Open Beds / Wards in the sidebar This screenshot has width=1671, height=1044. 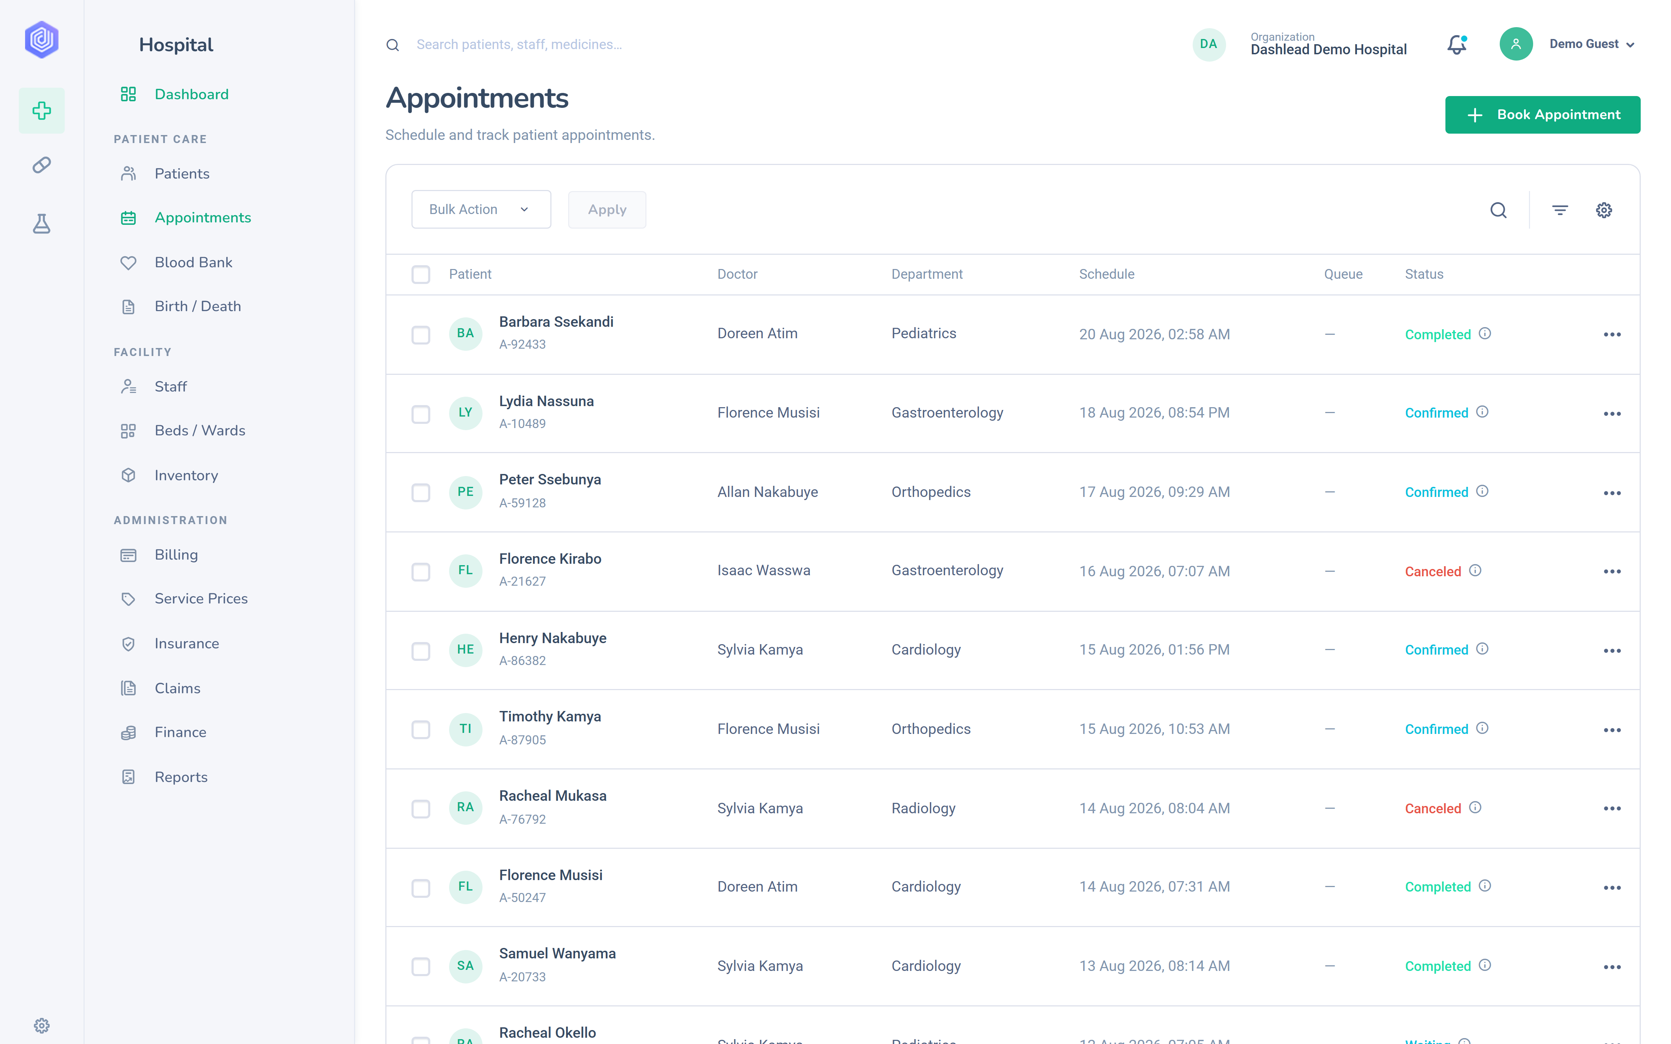click(x=199, y=430)
